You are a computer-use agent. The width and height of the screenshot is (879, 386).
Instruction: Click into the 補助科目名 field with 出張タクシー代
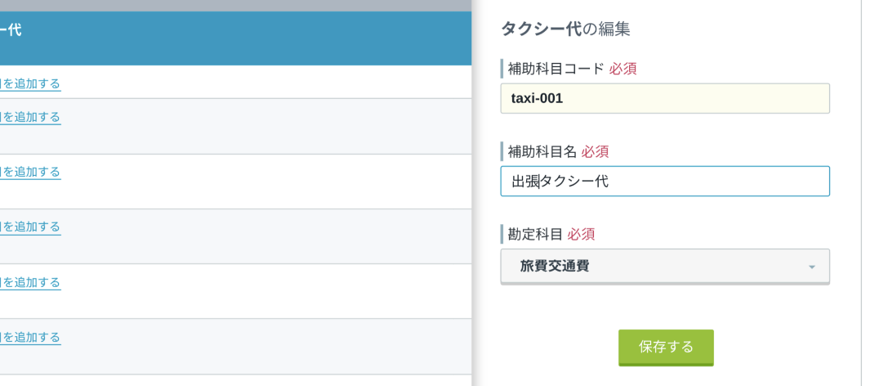tap(665, 182)
